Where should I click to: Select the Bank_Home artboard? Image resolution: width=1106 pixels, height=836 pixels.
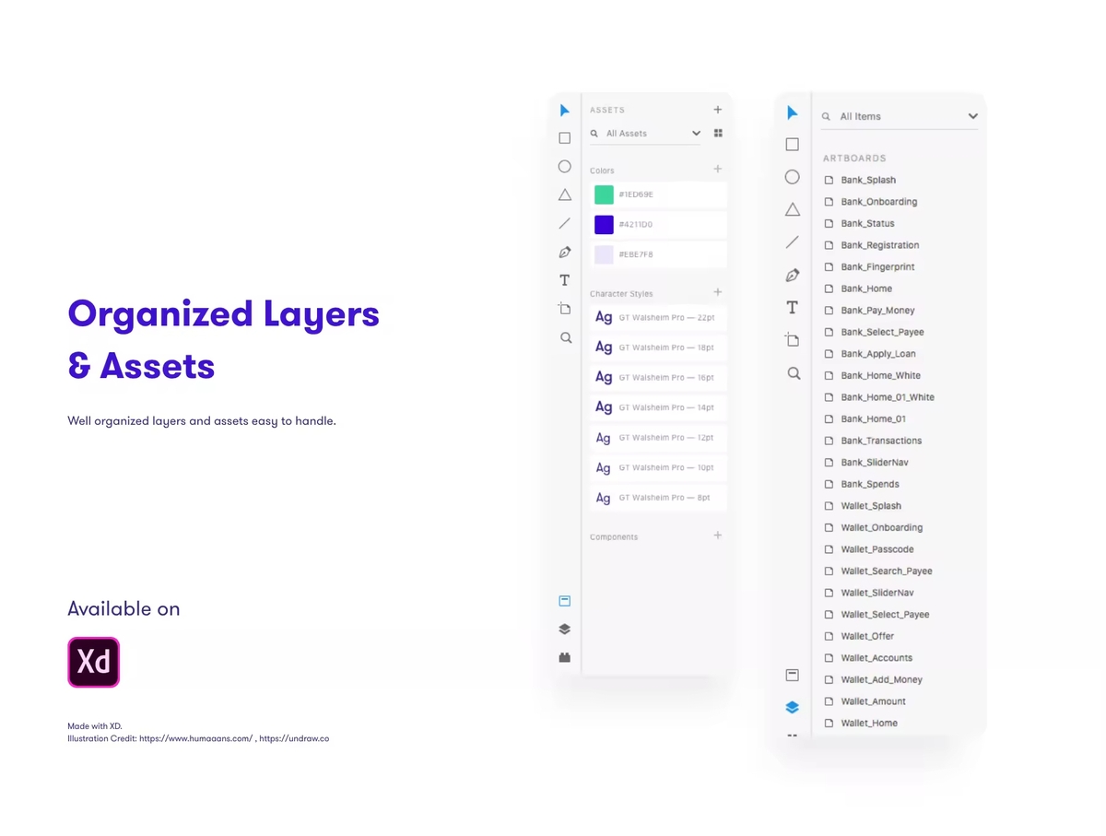click(865, 288)
